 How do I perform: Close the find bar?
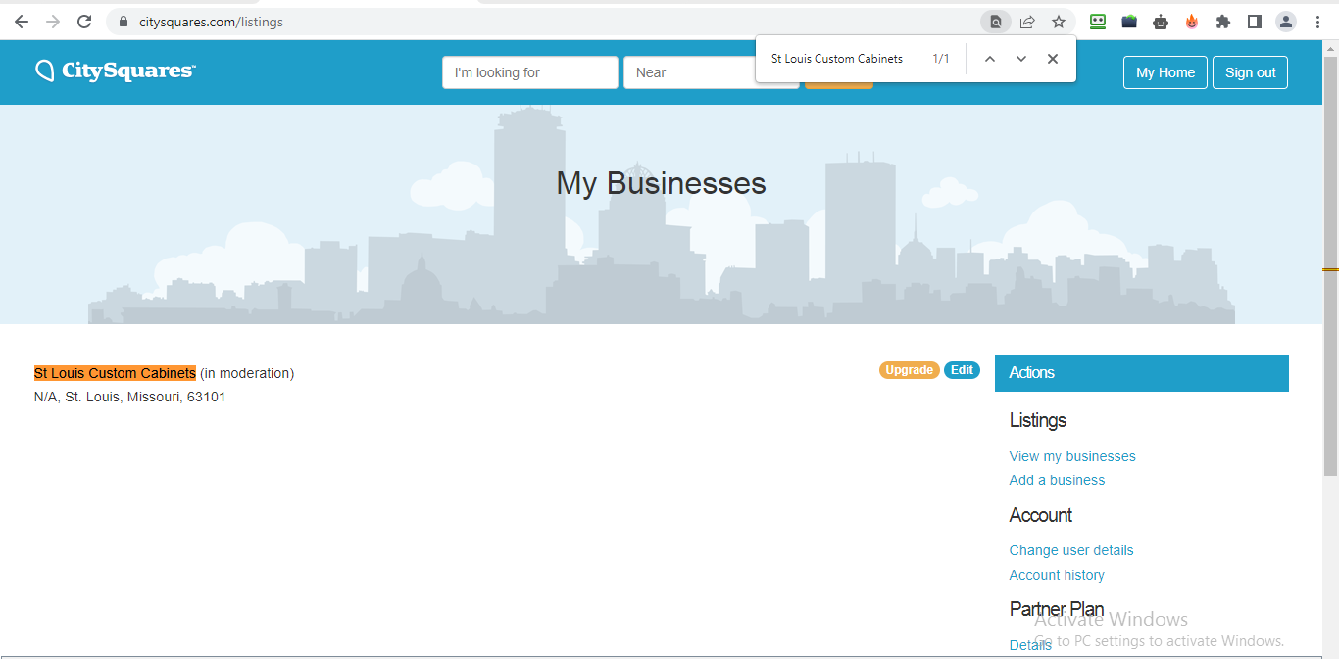point(1053,59)
